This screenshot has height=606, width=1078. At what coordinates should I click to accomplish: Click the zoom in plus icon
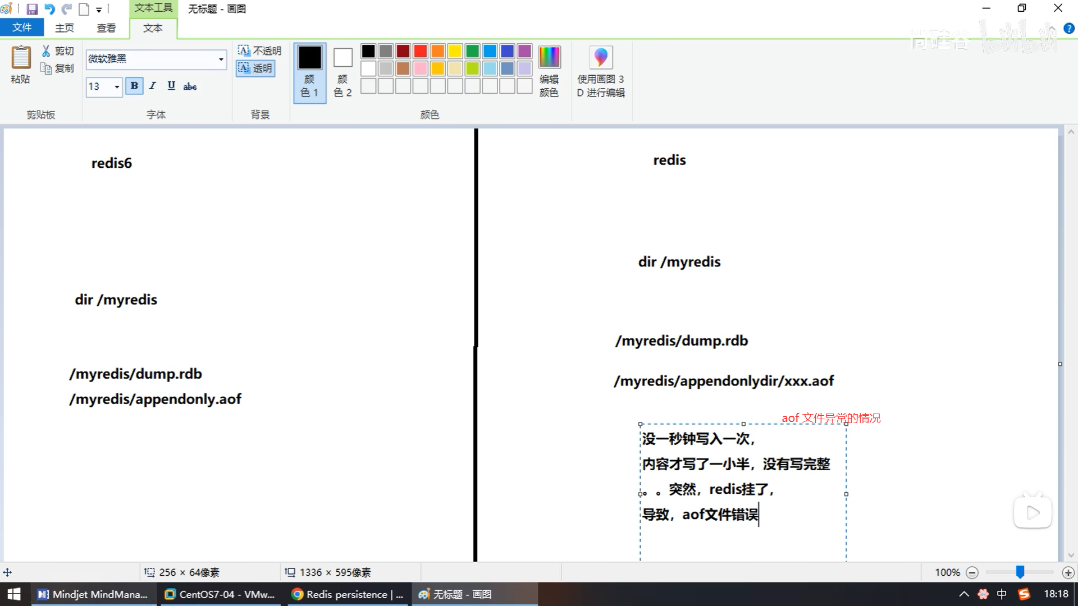pos(1068,572)
